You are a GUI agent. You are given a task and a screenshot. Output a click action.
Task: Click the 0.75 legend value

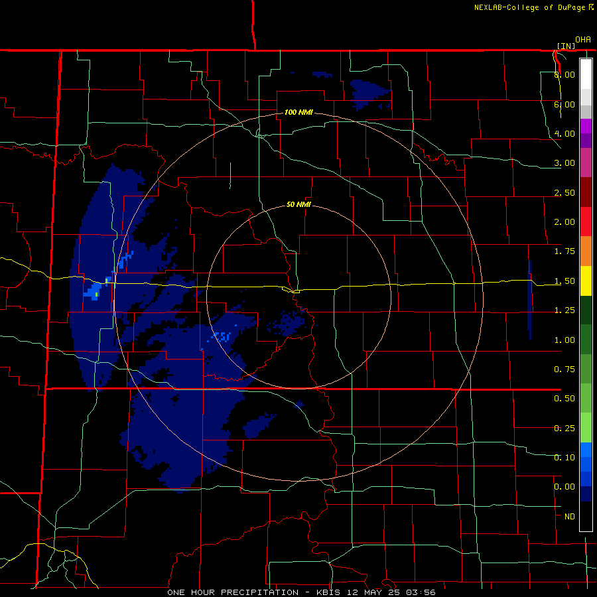click(x=564, y=369)
